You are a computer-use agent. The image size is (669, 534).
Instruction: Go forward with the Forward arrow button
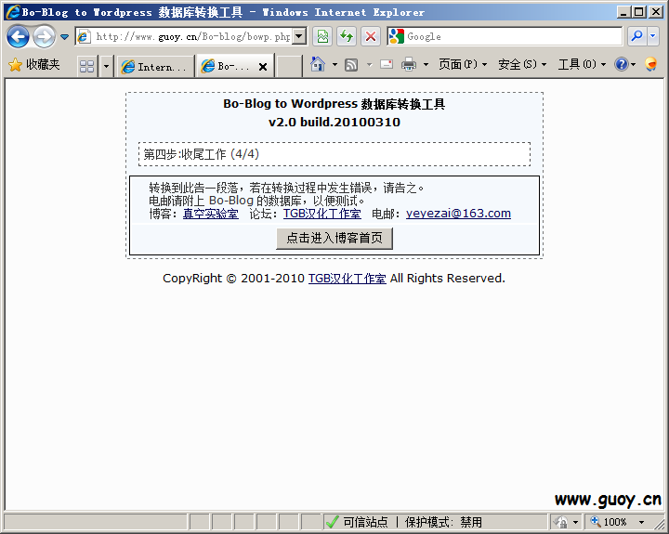pyautogui.click(x=45, y=36)
